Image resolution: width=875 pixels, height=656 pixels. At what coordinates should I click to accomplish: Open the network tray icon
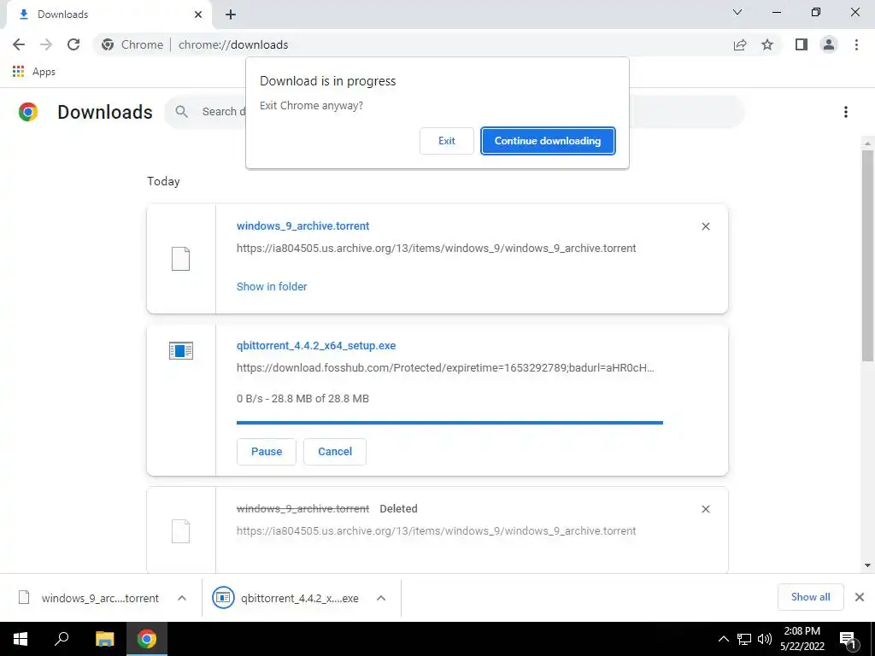tap(744, 639)
